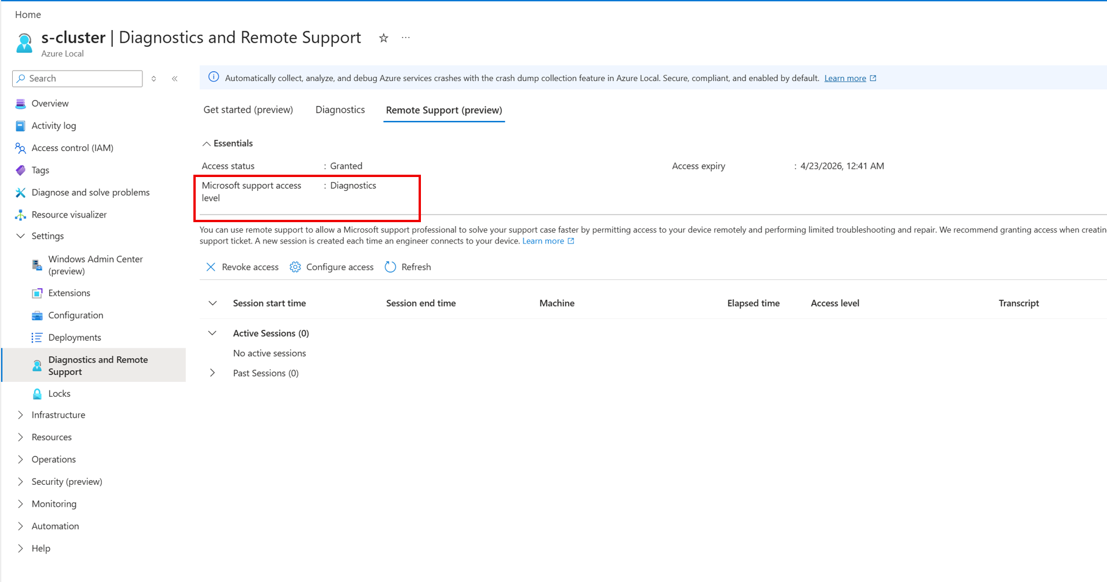Click the Configure access gear icon

pyautogui.click(x=295, y=267)
